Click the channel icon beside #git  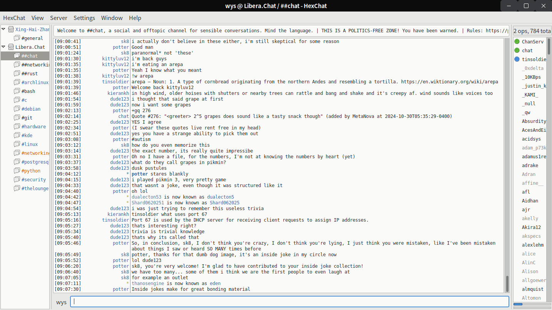tap(17, 118)
